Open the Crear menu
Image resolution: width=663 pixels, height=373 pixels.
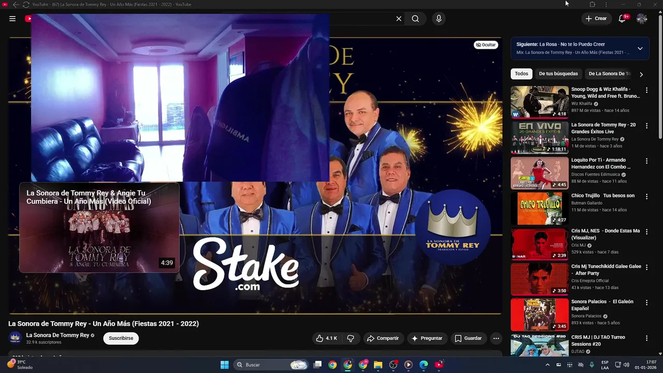(596, 19)
